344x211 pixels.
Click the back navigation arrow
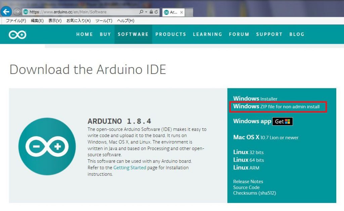(x=6, y=12)
